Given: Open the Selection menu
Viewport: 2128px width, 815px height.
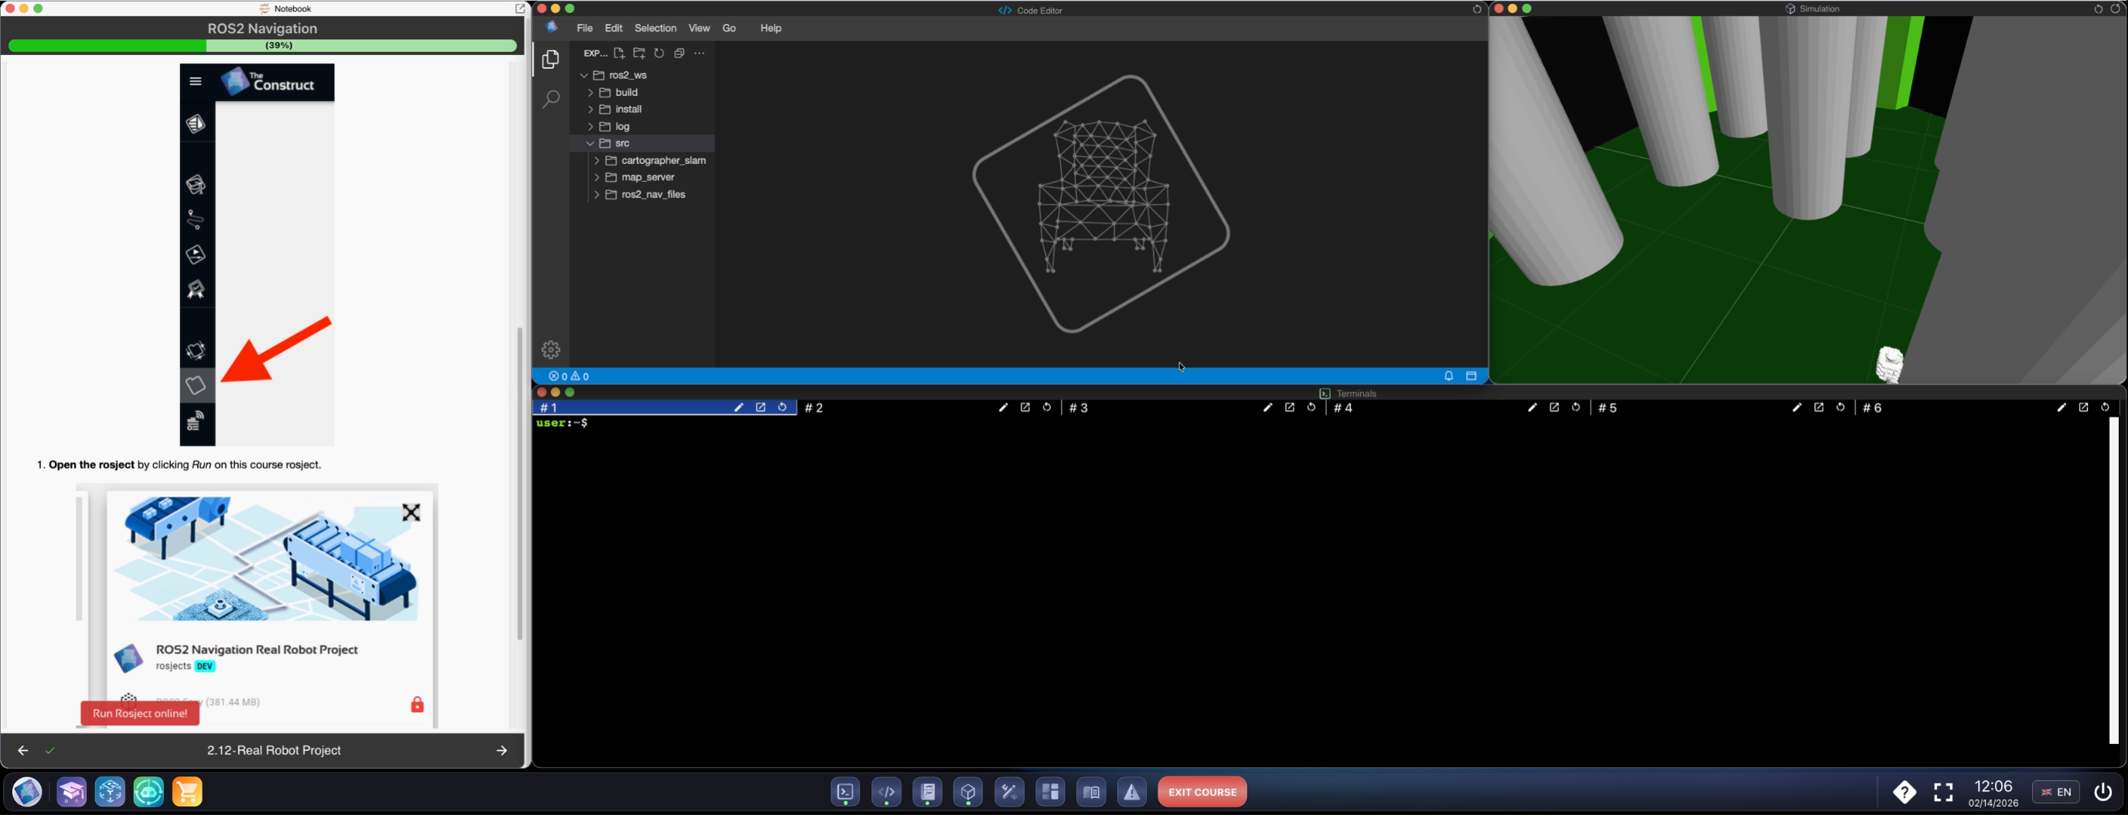Looking at the screenshot, I should [655, 28].
